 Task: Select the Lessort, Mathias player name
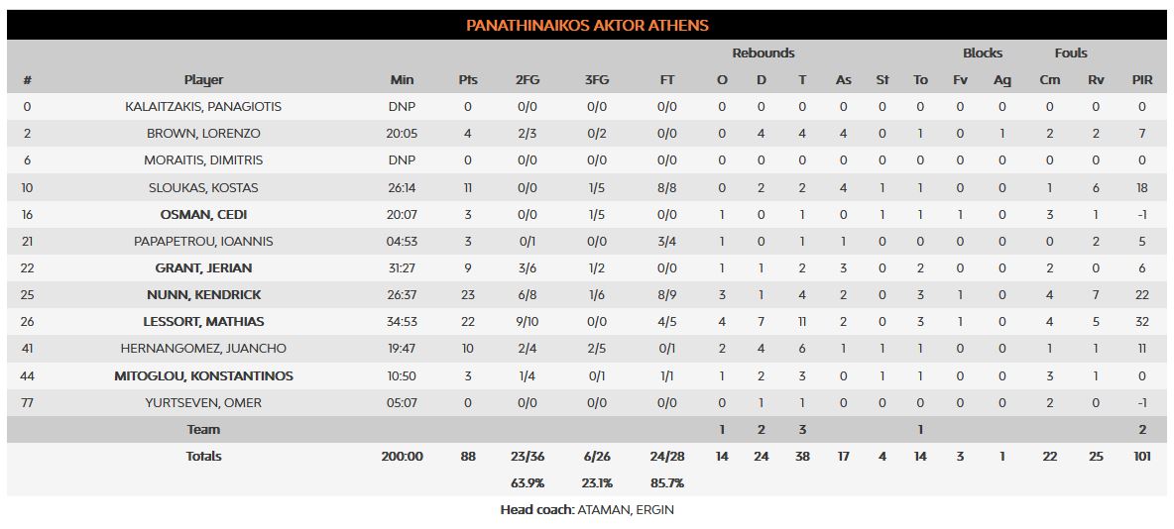pos(203,321)
